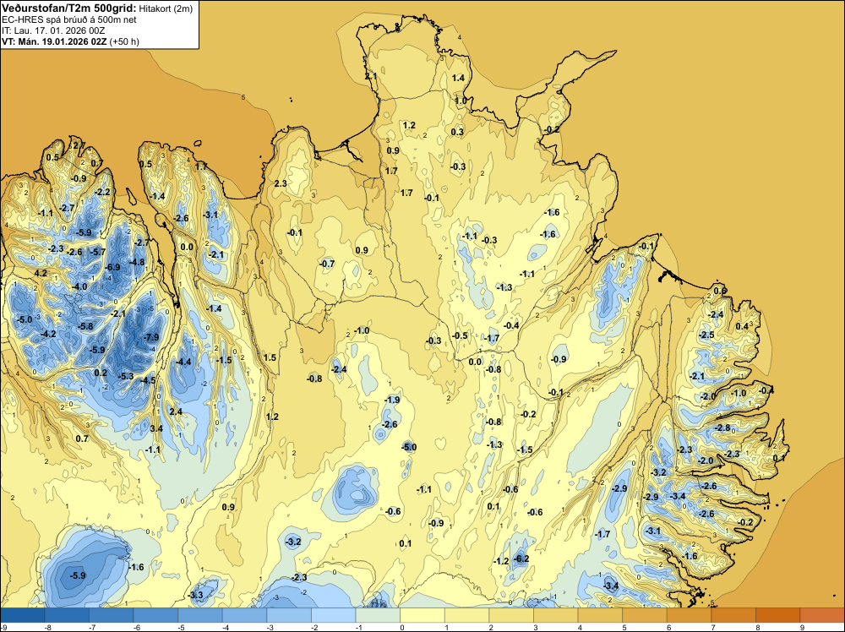
Task: Select the legend swatch between -9 and -8
Action: click(23, 615)
